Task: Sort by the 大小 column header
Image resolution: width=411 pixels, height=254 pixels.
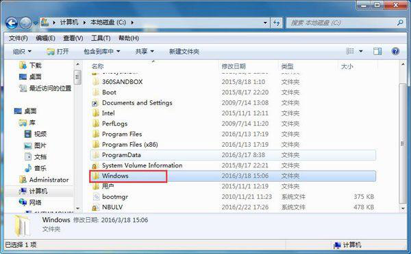Action: [x=347, y=66]
